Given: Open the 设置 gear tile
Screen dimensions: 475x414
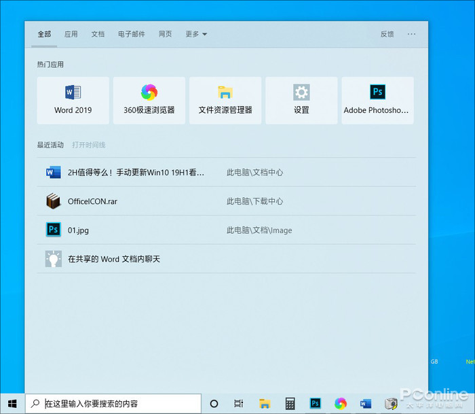Looking at the screenshot, I should 301,101.
